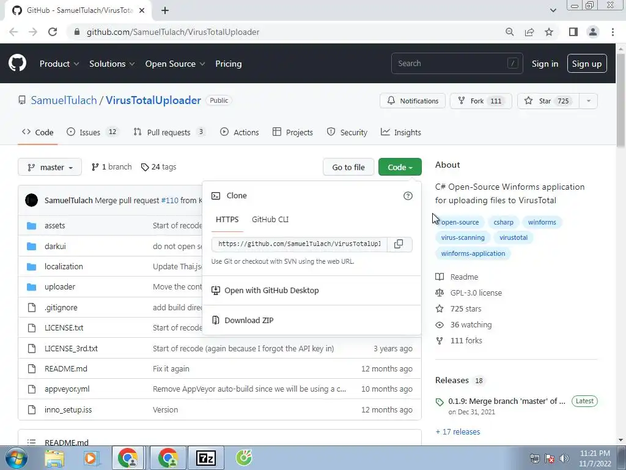The image size is (626, 470).
Task: Click the network tray icon
Action: pos(534,458)
